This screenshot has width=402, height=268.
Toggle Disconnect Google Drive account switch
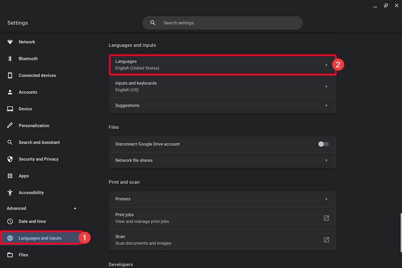(324, 144)
